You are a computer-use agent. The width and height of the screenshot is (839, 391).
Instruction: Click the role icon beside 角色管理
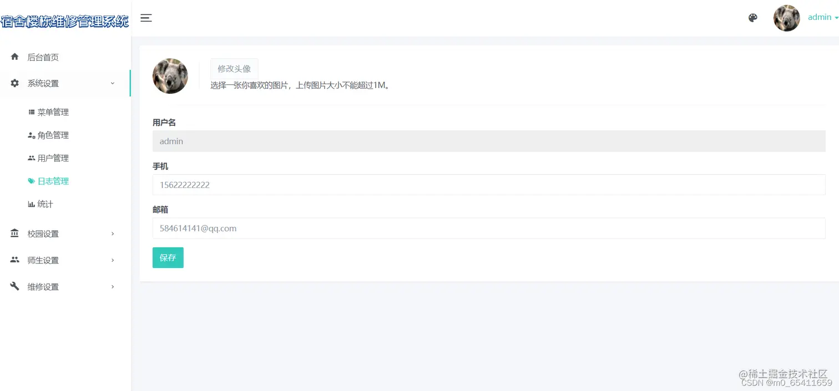[32, 135]
